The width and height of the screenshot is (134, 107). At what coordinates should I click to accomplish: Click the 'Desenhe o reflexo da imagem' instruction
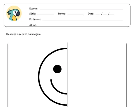pyautogui.click(x=24, y=34)
